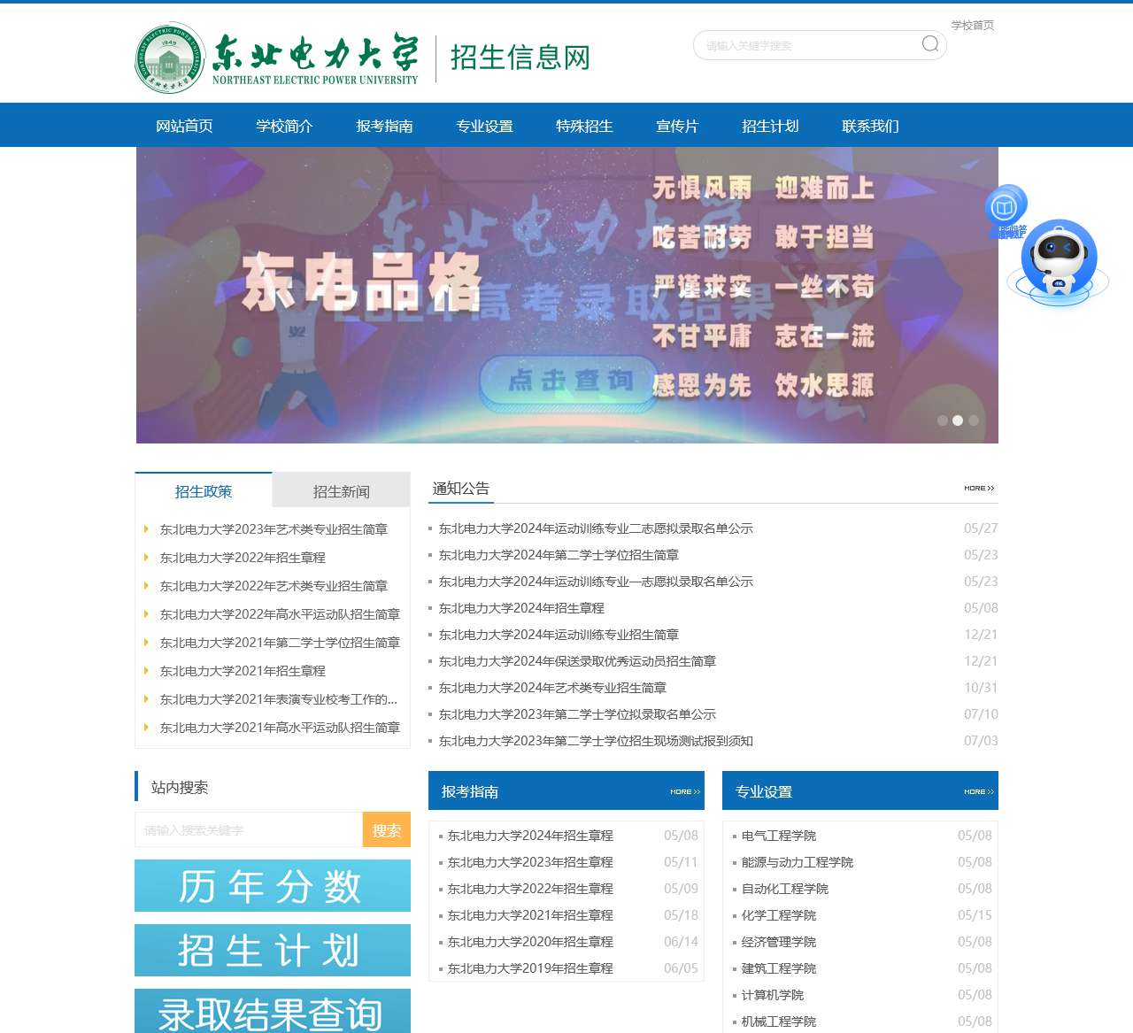Open MORE link for 通知公告

click(979, 488)
